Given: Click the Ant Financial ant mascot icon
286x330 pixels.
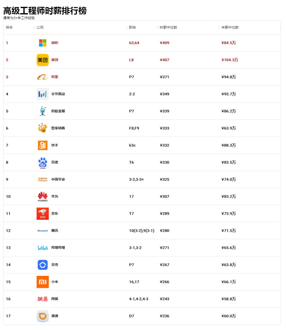Looking at the screenshot, I should pyautogui.click(x=43, y=111).
